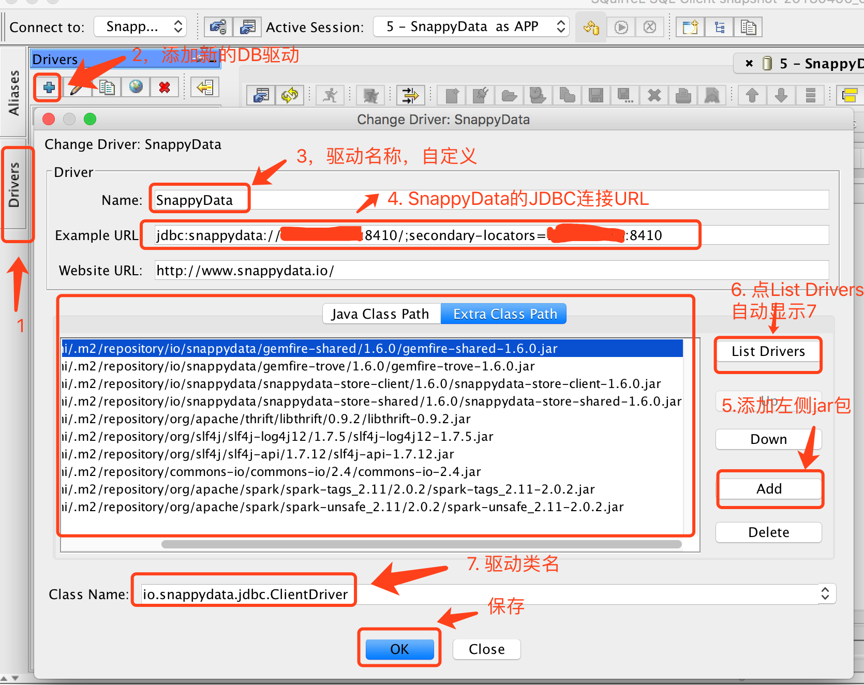Click the yellow-green refresh arrows icon
864x685 pixels.
pos(290,95)
